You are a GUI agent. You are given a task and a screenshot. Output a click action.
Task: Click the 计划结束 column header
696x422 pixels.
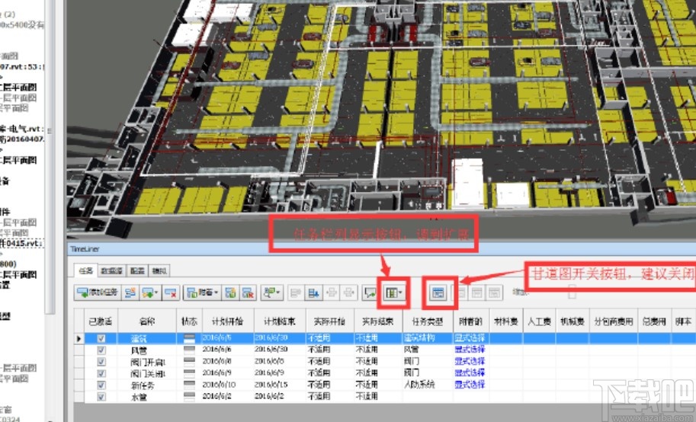pyautogui.click(x=279, y=321)
